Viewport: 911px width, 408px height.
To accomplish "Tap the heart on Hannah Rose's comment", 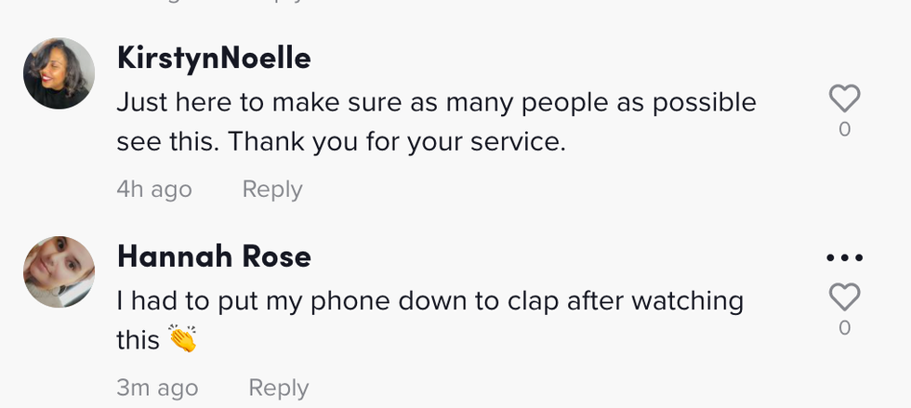I will pyautogui.click(x=844, y=297).
